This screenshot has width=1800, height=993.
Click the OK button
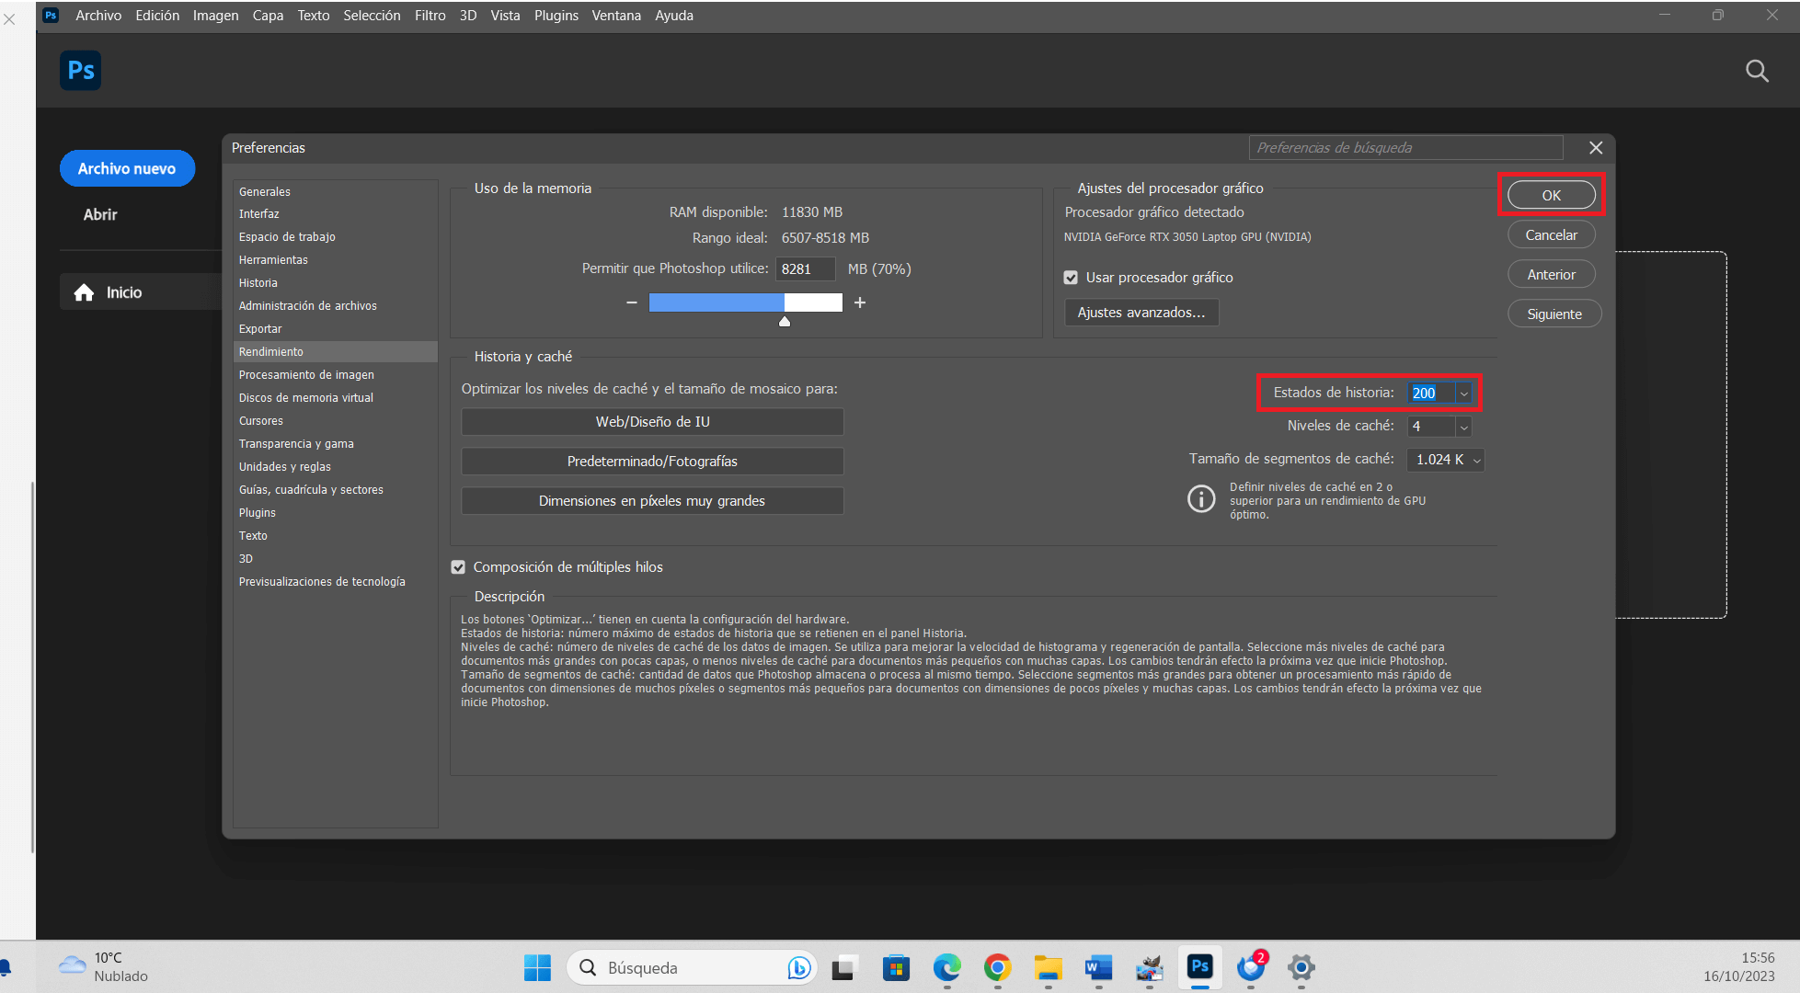1551,195
